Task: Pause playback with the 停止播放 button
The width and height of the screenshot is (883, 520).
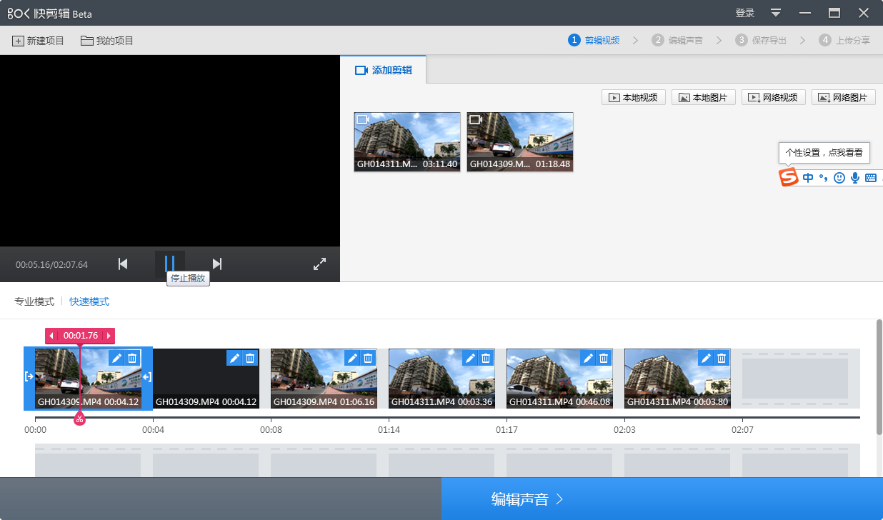Action: [170, 264]
